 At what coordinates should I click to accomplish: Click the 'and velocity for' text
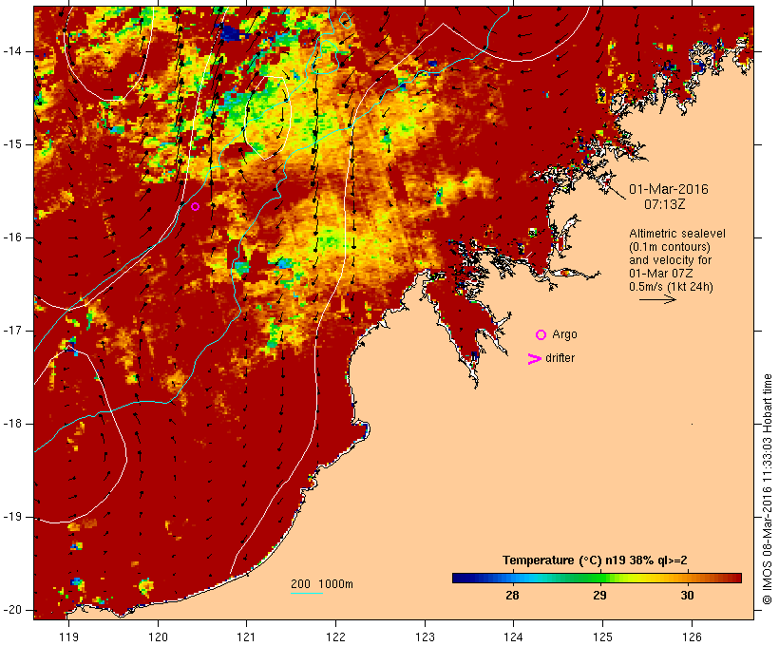[670, 260]
